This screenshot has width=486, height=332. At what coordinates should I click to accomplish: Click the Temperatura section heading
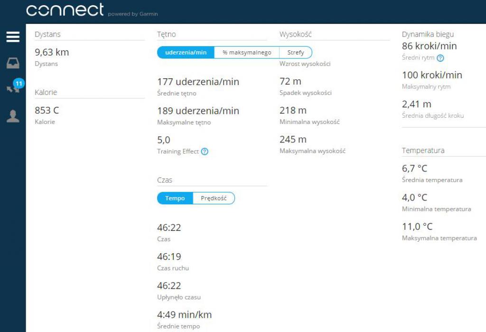(423, 150)
